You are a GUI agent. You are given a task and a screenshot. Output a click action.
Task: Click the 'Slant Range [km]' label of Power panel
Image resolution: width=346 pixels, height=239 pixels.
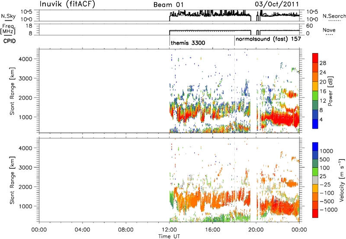point(12,91)
